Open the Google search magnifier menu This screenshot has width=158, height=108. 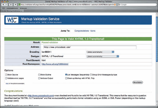click(x=119, y=5)
